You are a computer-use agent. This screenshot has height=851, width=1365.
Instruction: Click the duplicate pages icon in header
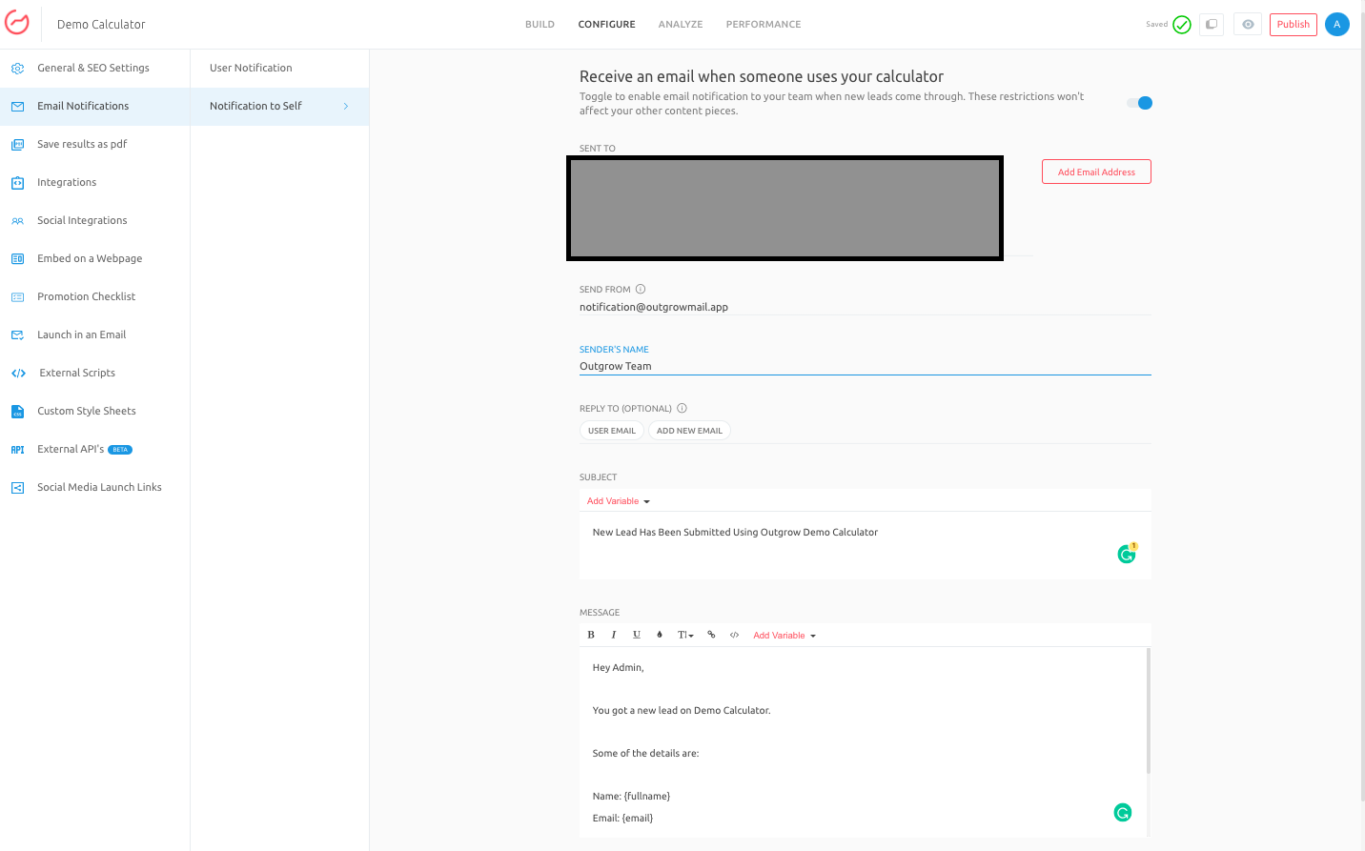pyautogui.click(x=1212, y=25)
